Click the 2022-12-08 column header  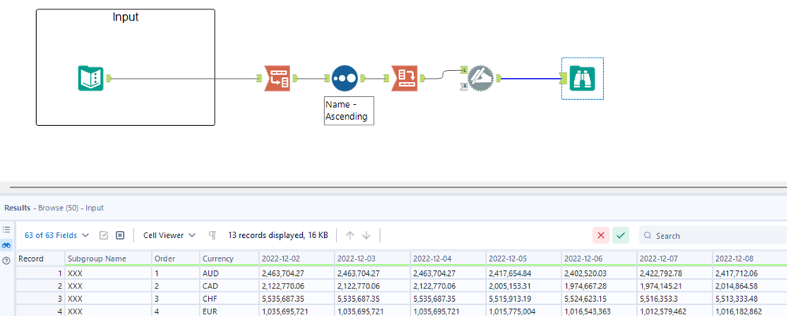[x=750, y=258]
